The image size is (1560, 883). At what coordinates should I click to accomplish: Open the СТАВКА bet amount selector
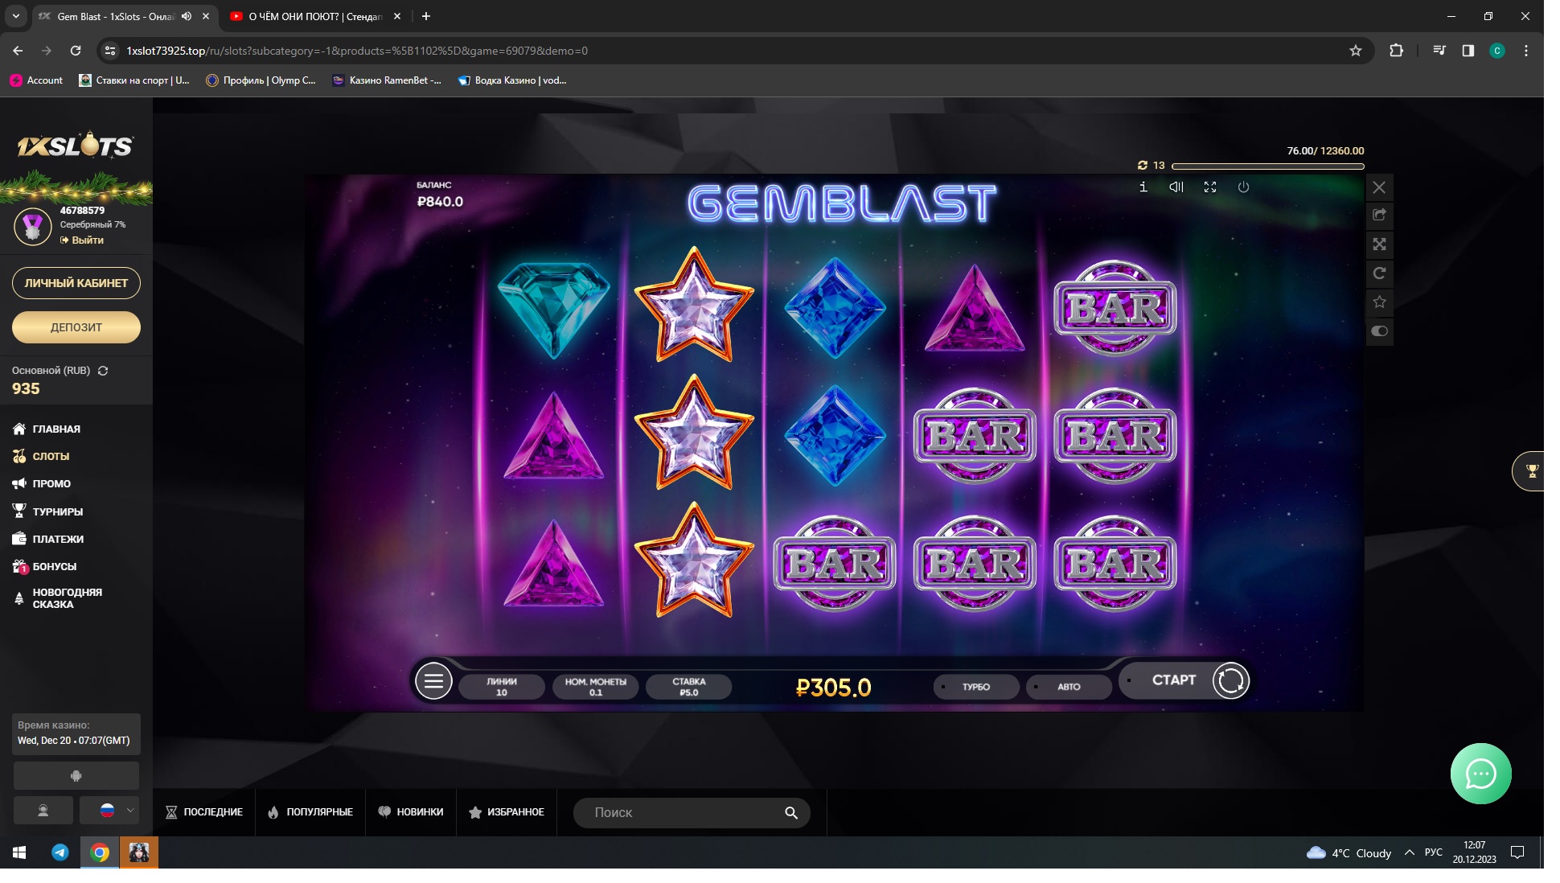689,687
